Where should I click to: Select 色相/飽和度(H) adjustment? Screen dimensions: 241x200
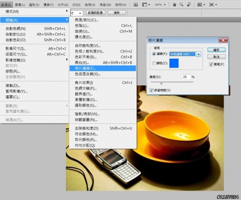point(103,51)
